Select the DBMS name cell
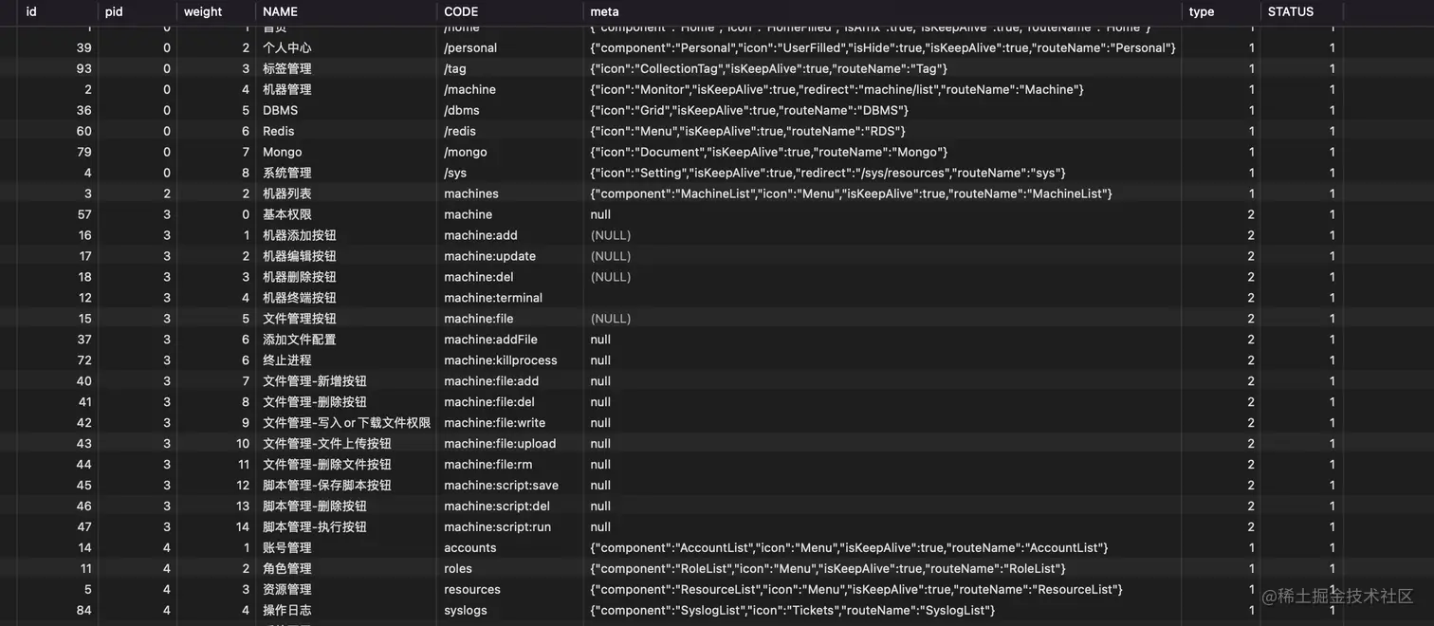Image resolution: width=1434 pixels, height=626 pixels. [x=281, y=110]
